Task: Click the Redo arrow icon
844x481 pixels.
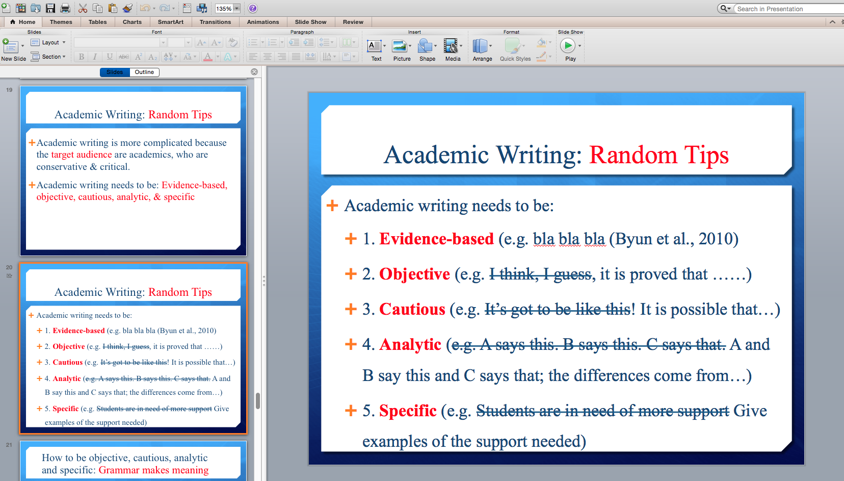Action: click(165, 8)
